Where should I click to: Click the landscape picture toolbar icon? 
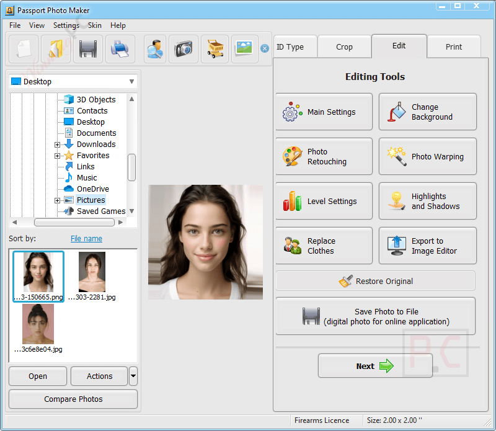tap(244, 49)
